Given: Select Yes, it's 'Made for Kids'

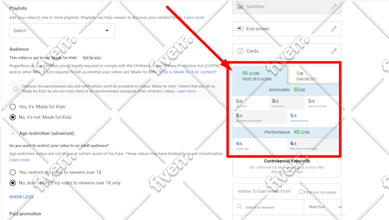Looking at the screenshot, I should pyautogui.click(x=13, y=107).
